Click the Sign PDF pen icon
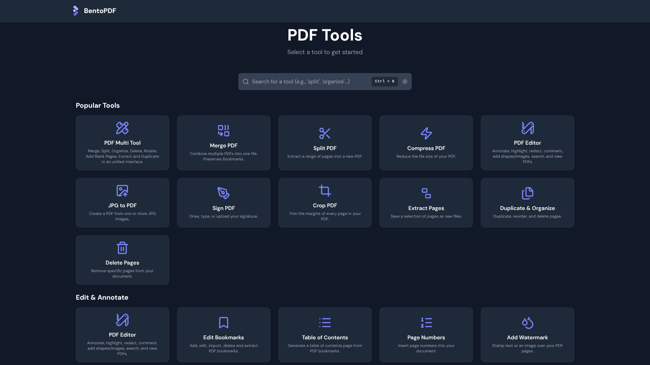The height and width of the screenshot is (365, 650). click(x=223, y=193)
